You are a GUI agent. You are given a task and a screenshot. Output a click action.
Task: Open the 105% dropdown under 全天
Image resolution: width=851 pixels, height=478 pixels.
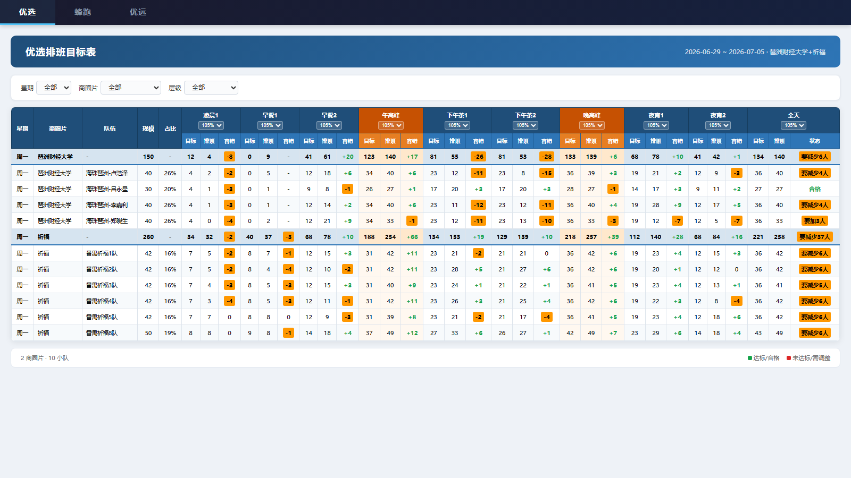point(794,125)
